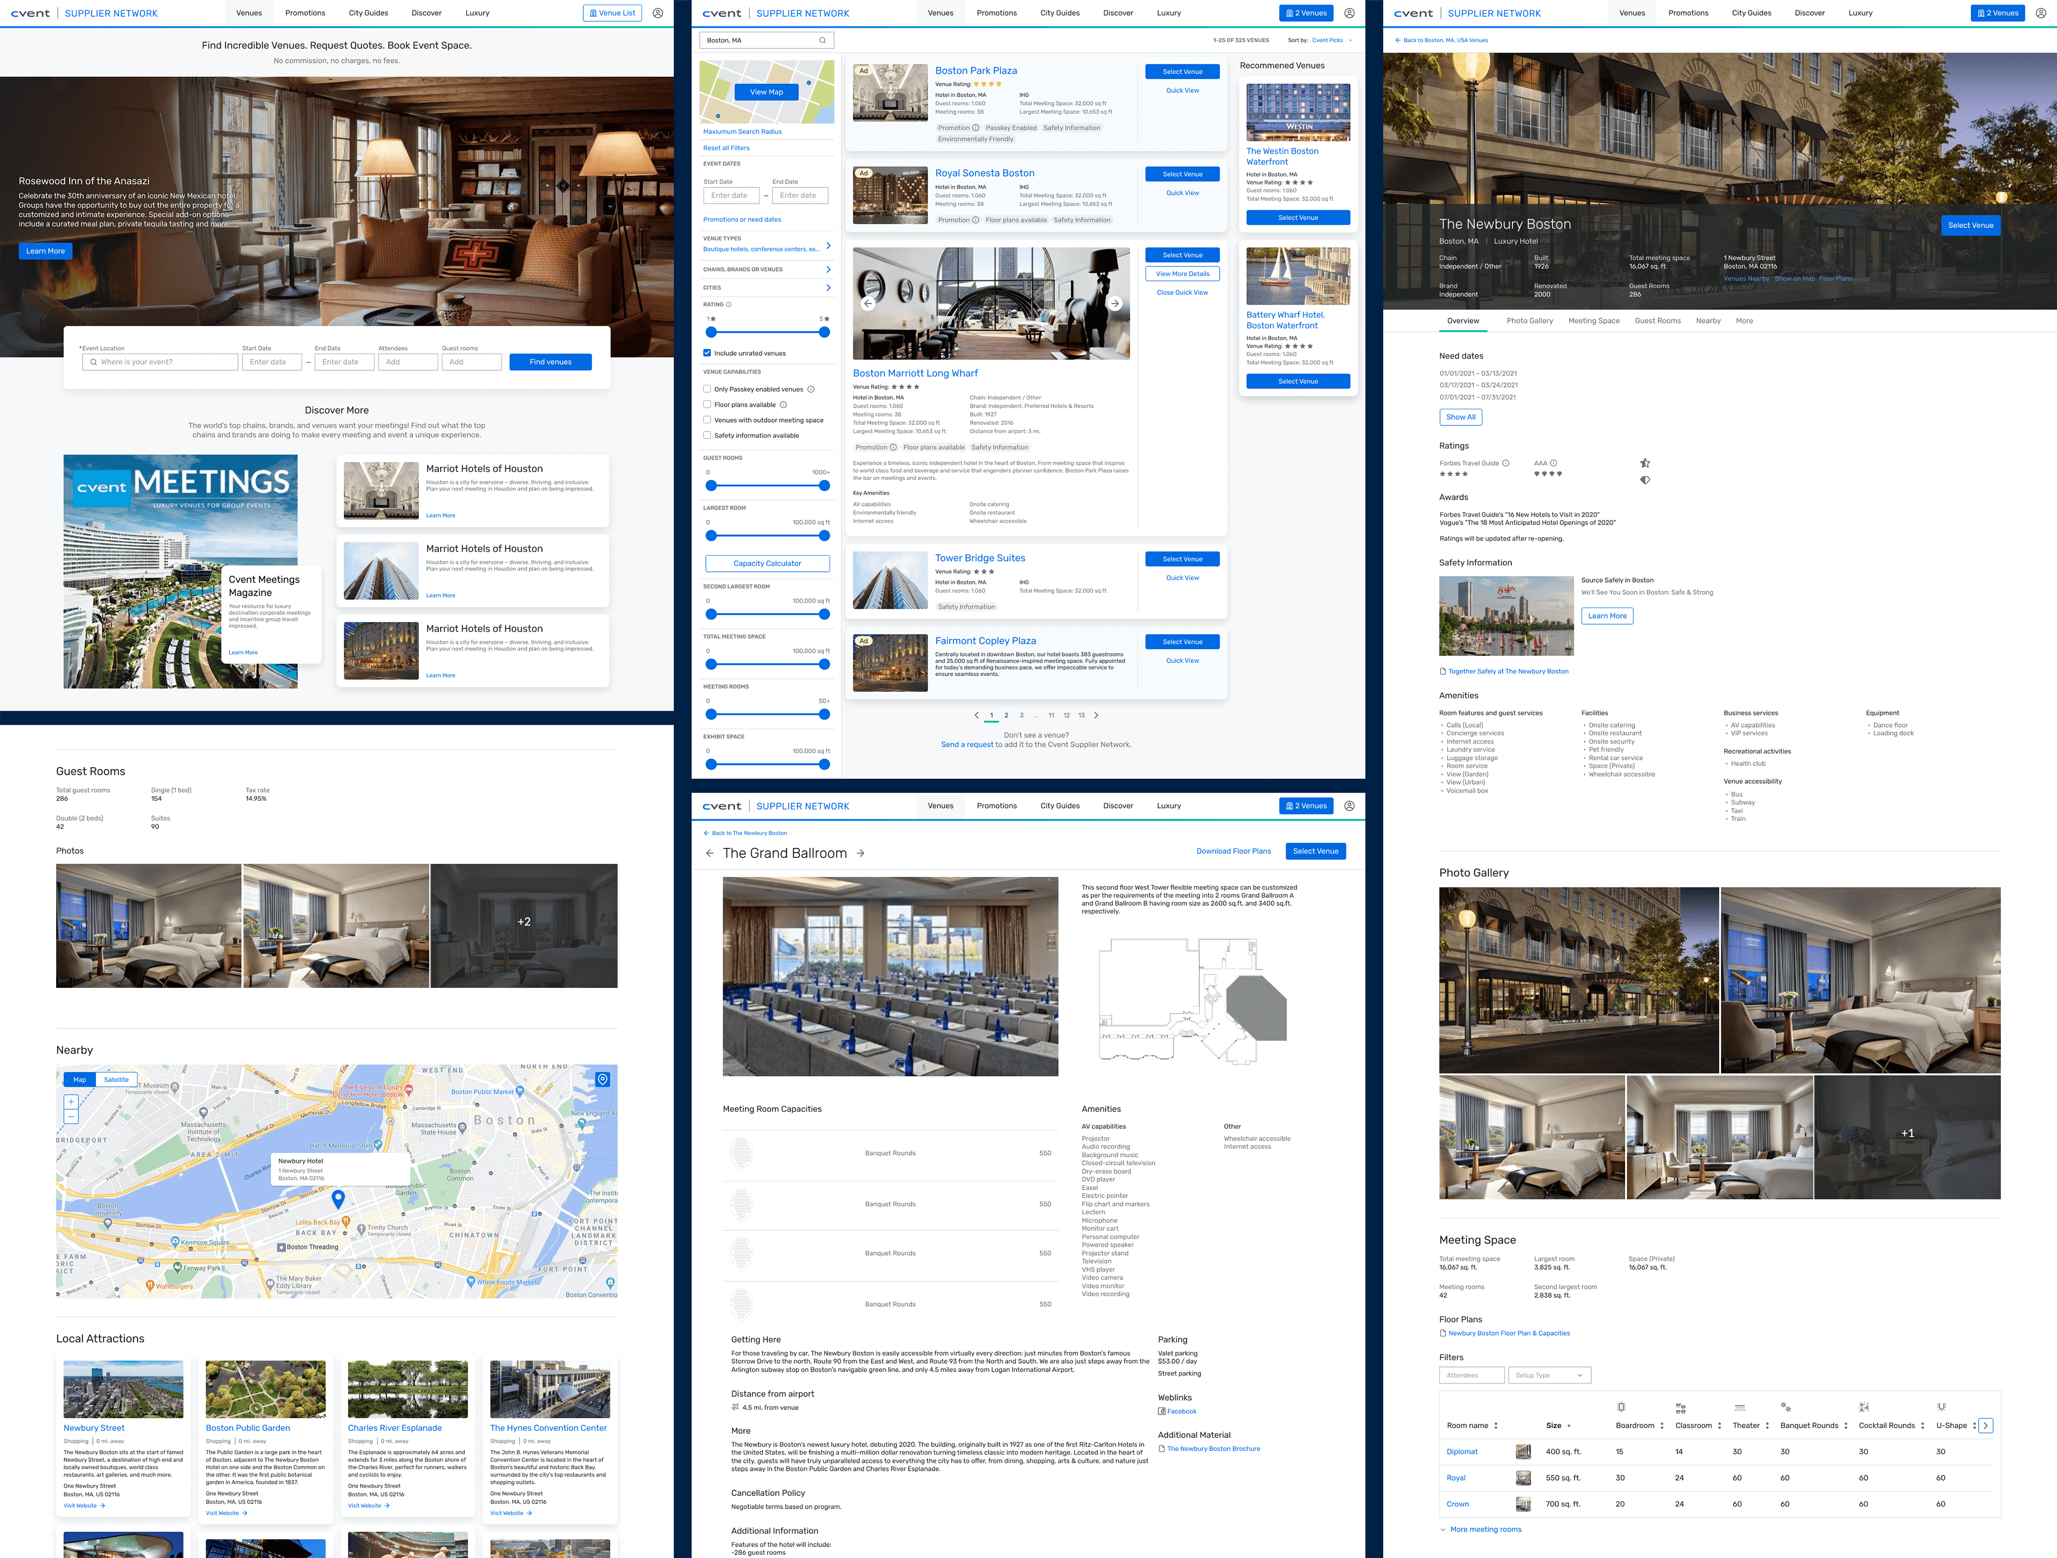Click the locate pin icon on the Nearby map
Screen dimensions: 2057x1558
click(x=603, y=1079)
